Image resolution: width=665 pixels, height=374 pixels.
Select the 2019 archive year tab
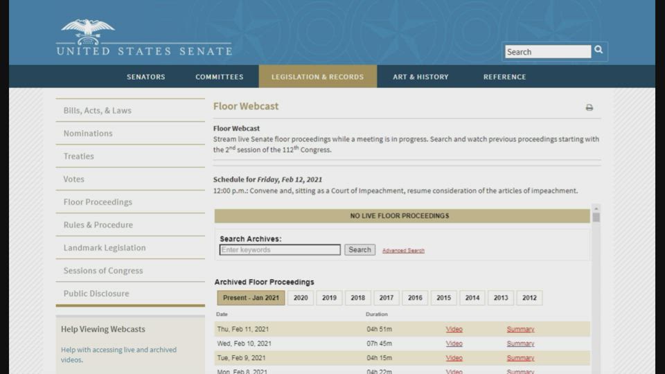329,298
